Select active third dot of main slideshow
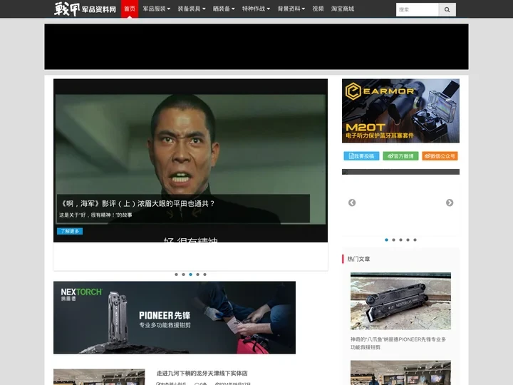Viewport: 513px width, 385px height. pyautogui.click(x=191, y=274)
